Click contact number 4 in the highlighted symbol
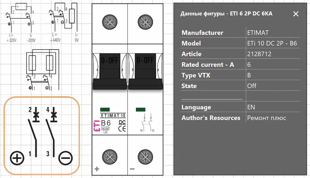Screen dimensions: 310x178 [x=48, y=109]
